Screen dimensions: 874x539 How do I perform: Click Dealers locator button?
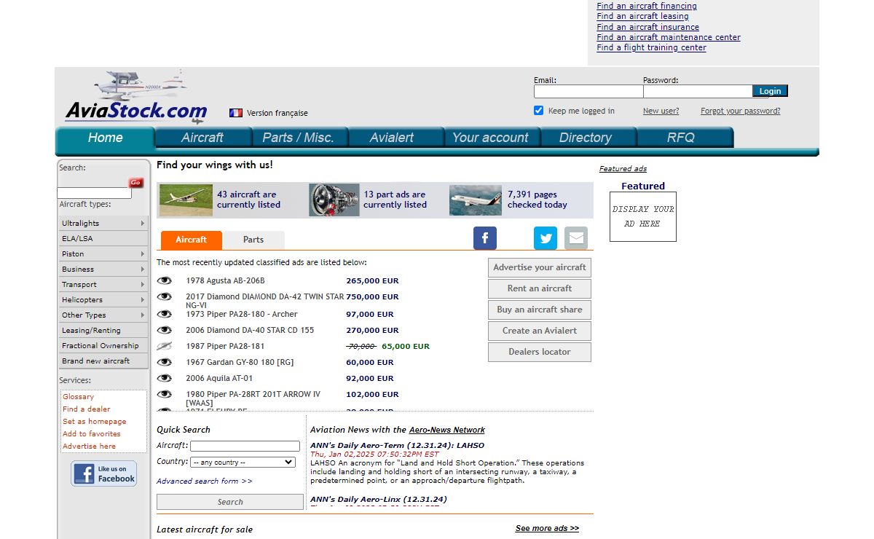click(x=540, y=352)
